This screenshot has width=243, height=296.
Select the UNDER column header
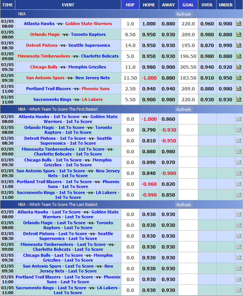click(226, 5)
